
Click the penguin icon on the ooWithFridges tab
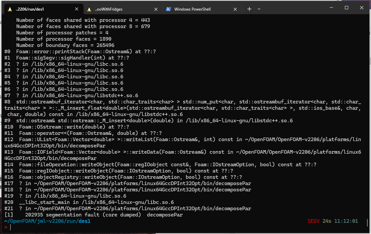pyautogui.click(x=89, y=9)
